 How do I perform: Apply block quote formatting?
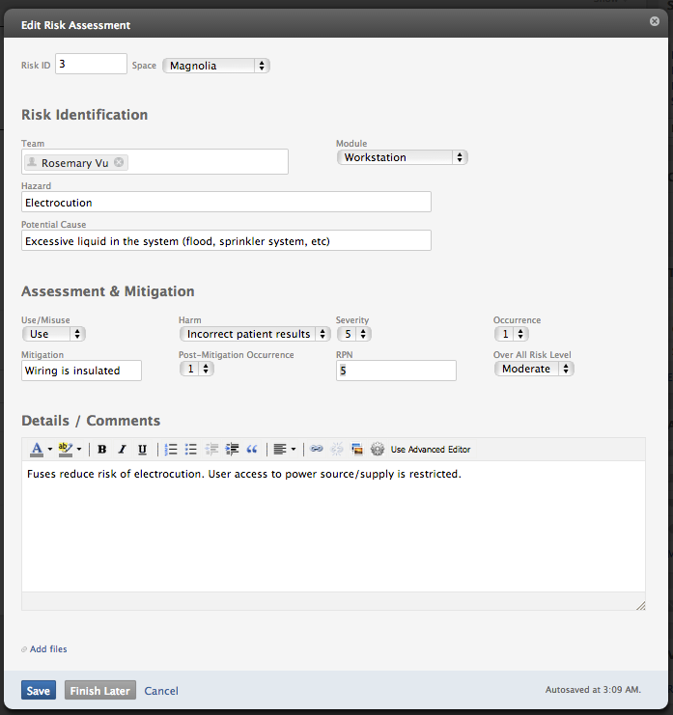252,450
